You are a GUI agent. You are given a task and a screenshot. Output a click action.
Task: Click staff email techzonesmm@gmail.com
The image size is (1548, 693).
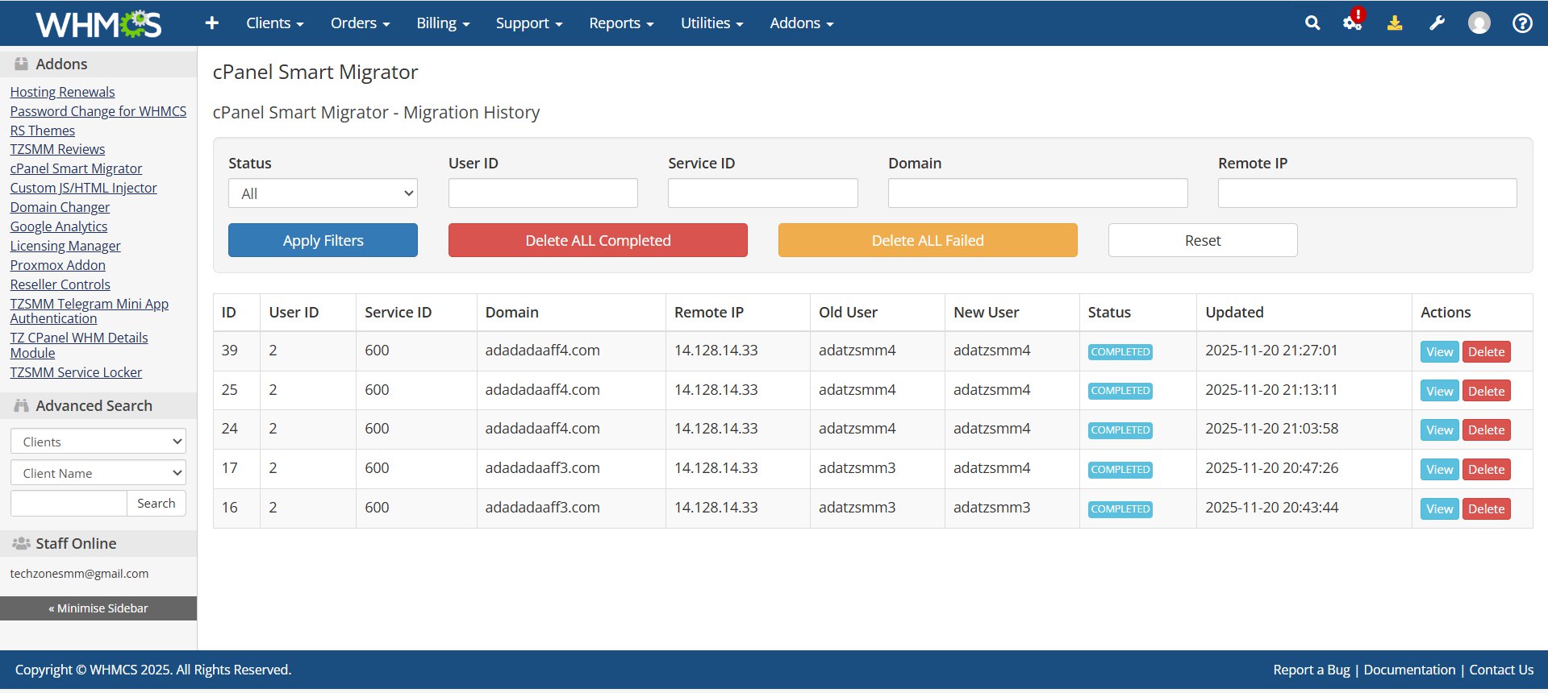pos(79,574)
